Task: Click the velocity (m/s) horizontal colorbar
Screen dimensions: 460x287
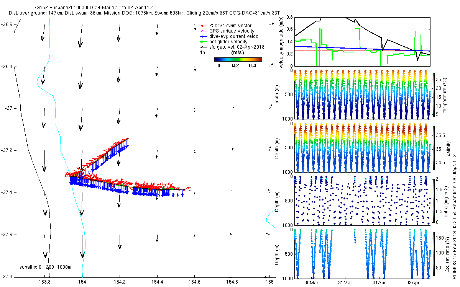Action: tap(238, 59)
